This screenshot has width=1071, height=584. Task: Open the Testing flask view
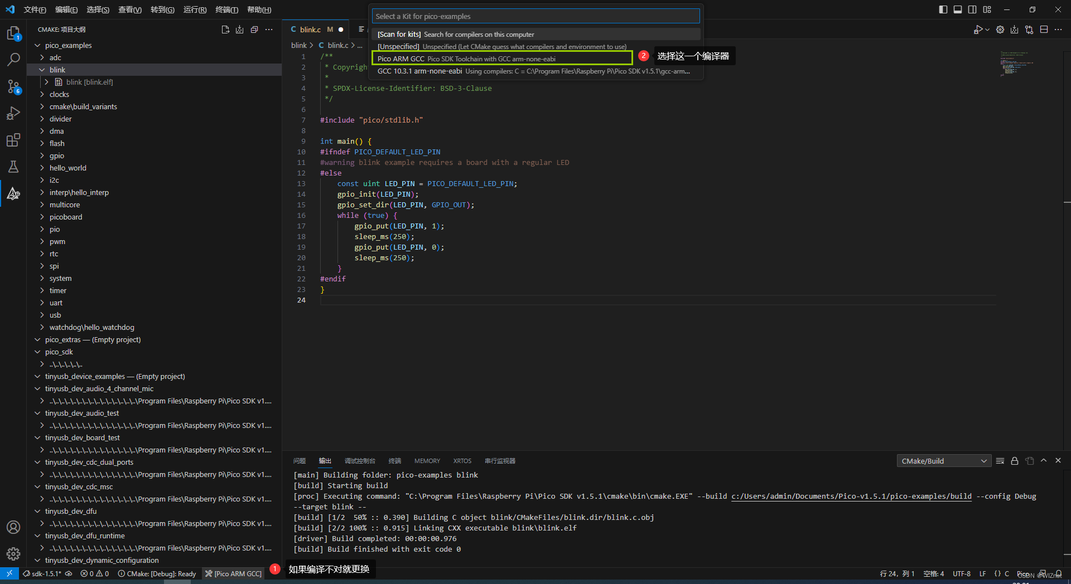13,167
